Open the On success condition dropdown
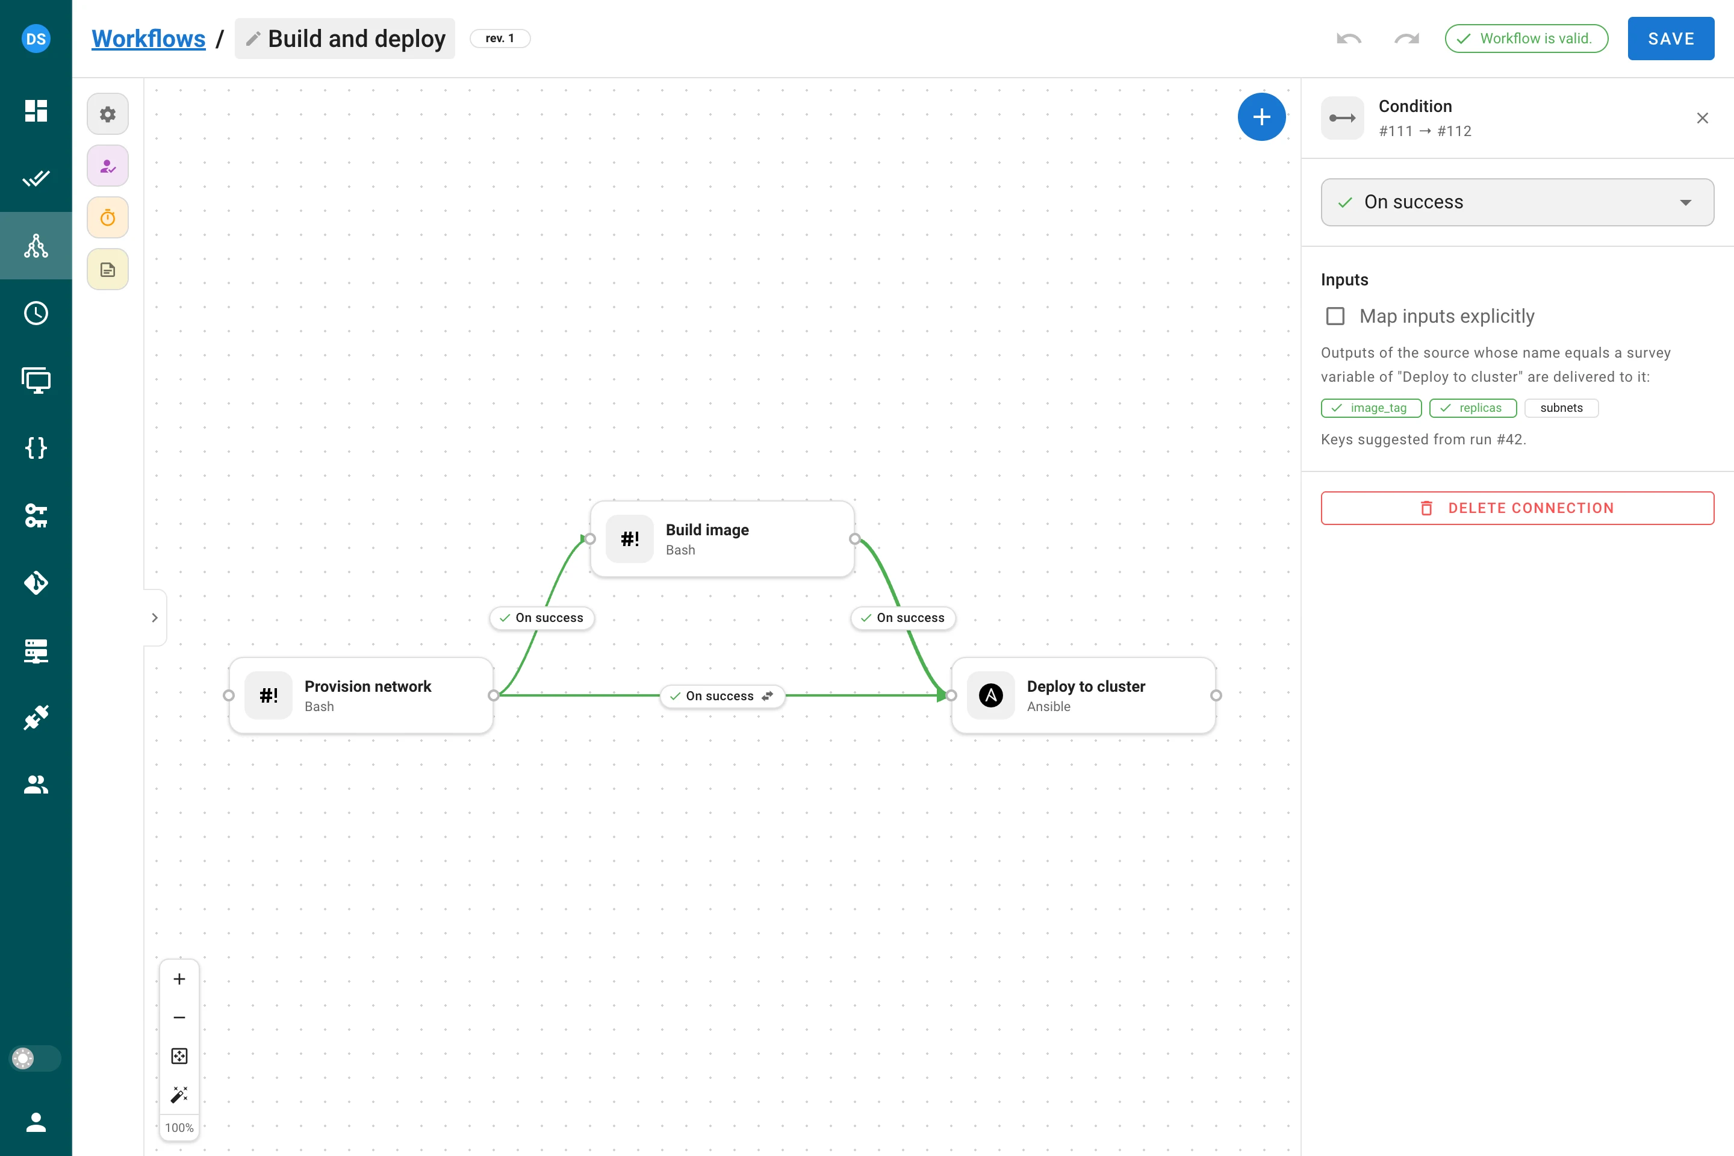The image size is (1734, 1156). 1517,202
